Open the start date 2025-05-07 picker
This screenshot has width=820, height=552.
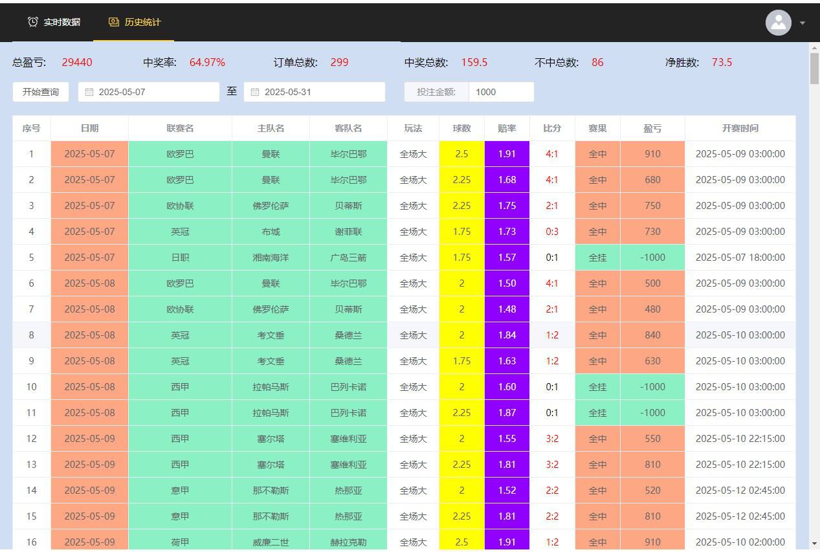tap(148, 92)
